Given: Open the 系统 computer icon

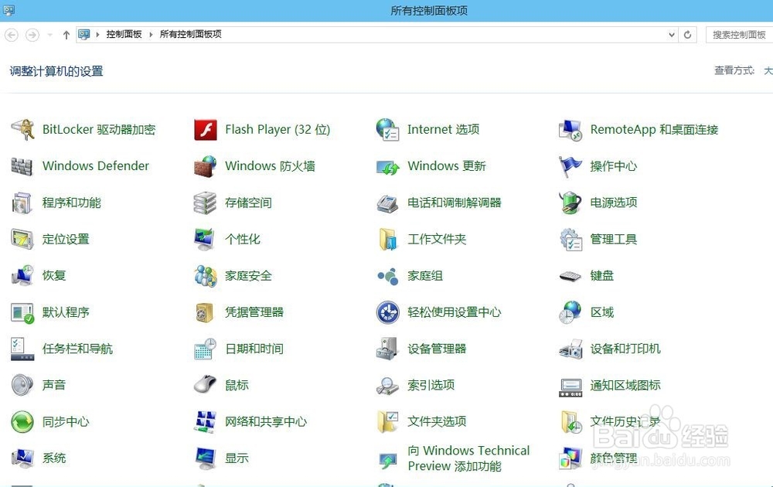Looking at the screenshot, I should 22,458.
